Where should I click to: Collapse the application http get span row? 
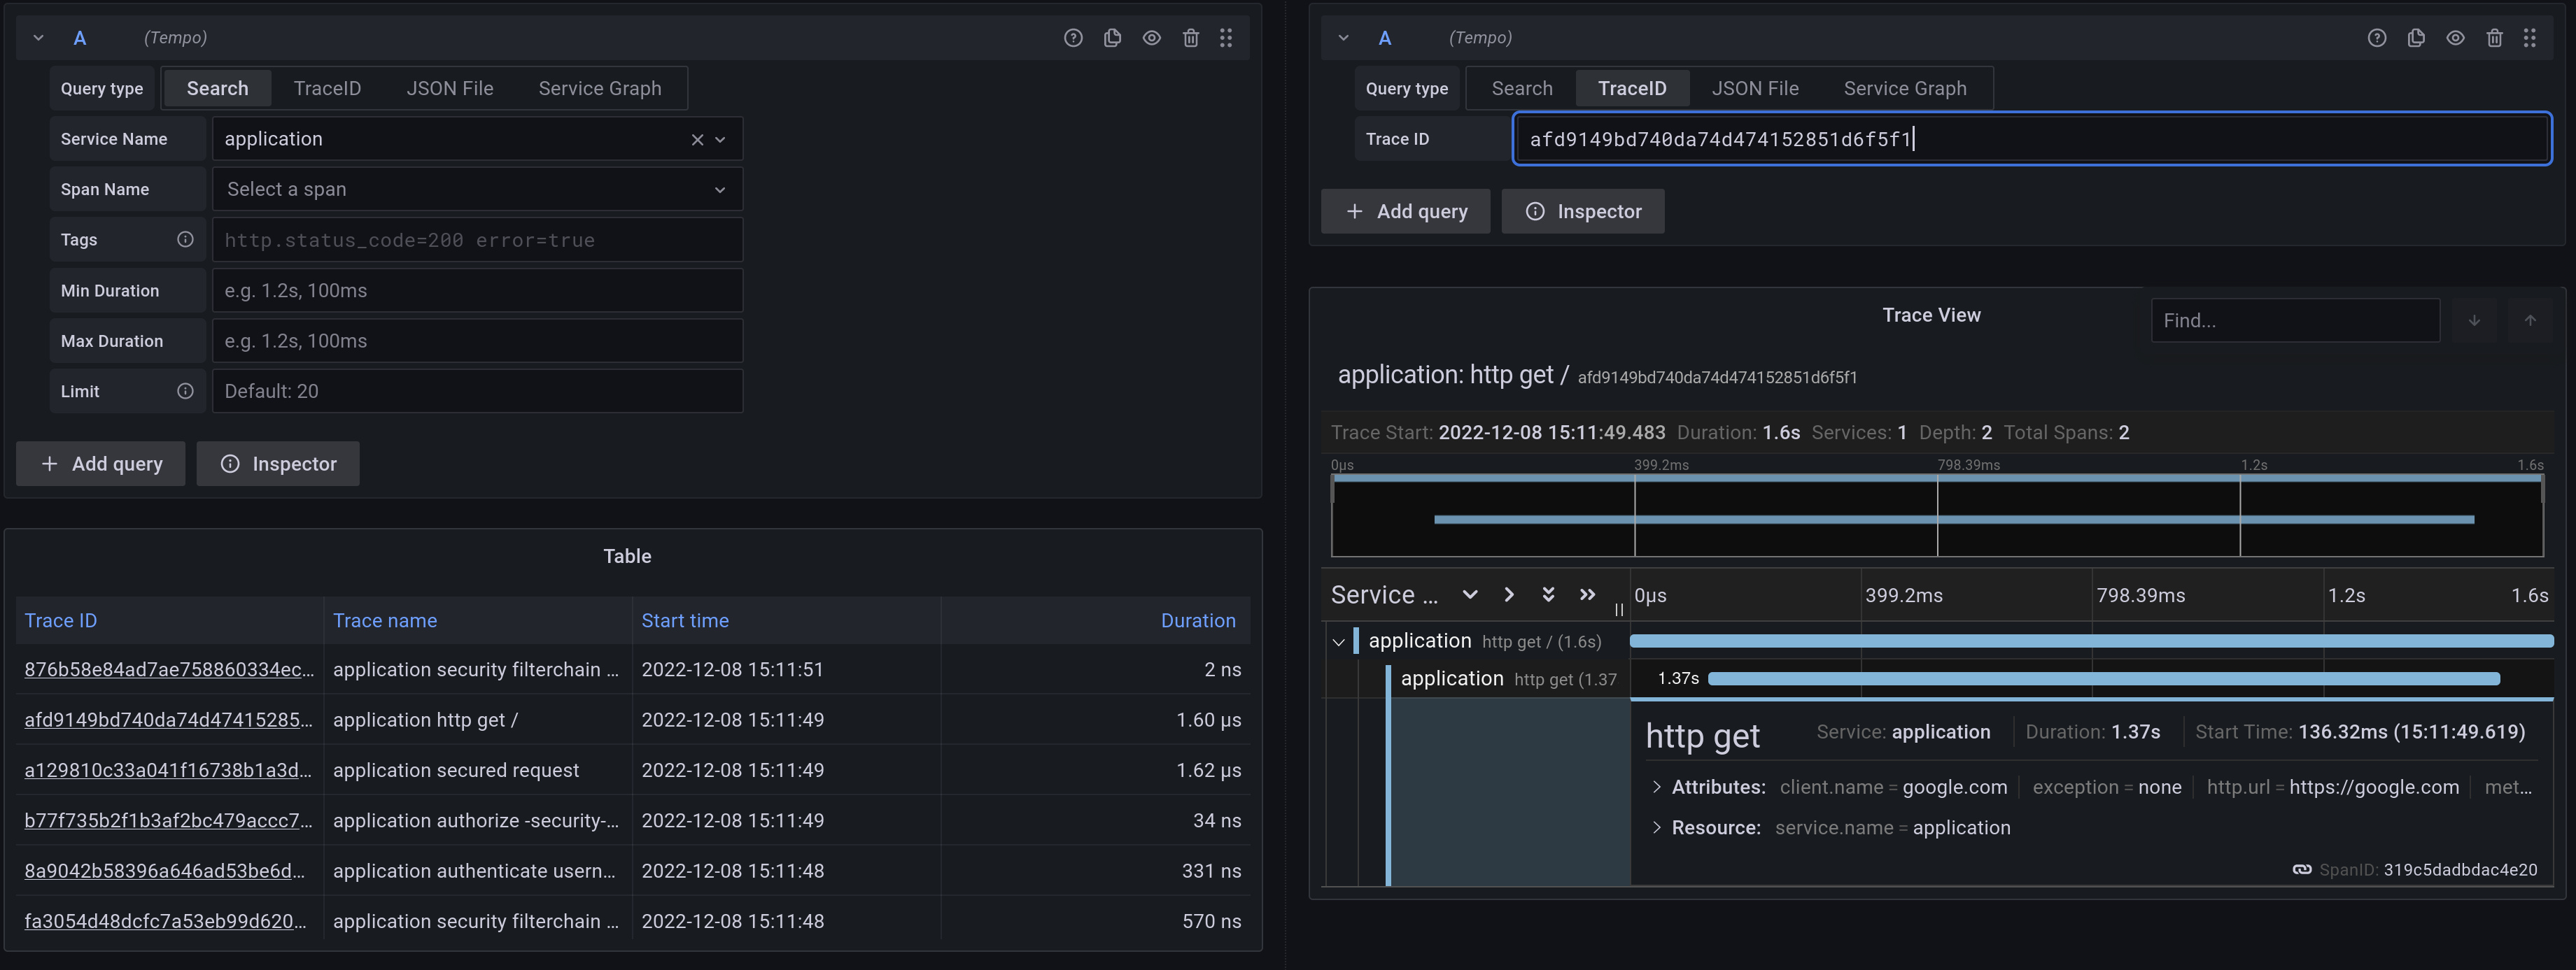(1339, 641)
